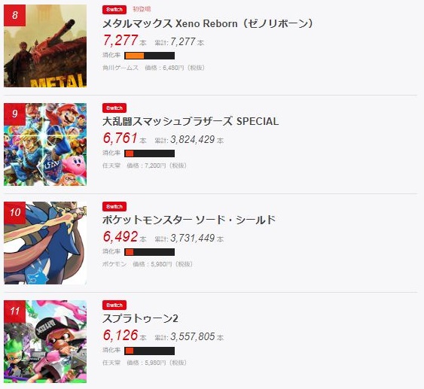This screenshot has height=389, width=424.
Task: Click the Switch badge above 大乱闘スマッシュブラザーズ SPECIAL
Action: (x=114, y=108)
